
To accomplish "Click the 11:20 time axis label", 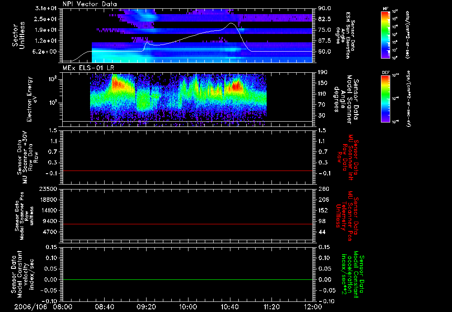I will click(x=271, y=307).
